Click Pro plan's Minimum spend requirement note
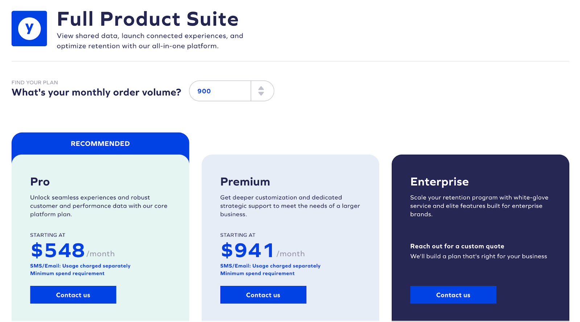 click(x=67, y=274)
